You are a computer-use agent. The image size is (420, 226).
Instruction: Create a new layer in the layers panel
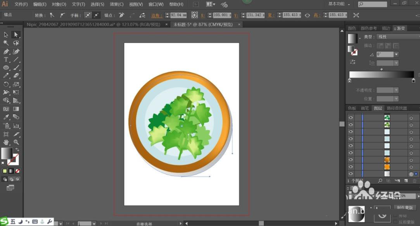tap(406, 181)
